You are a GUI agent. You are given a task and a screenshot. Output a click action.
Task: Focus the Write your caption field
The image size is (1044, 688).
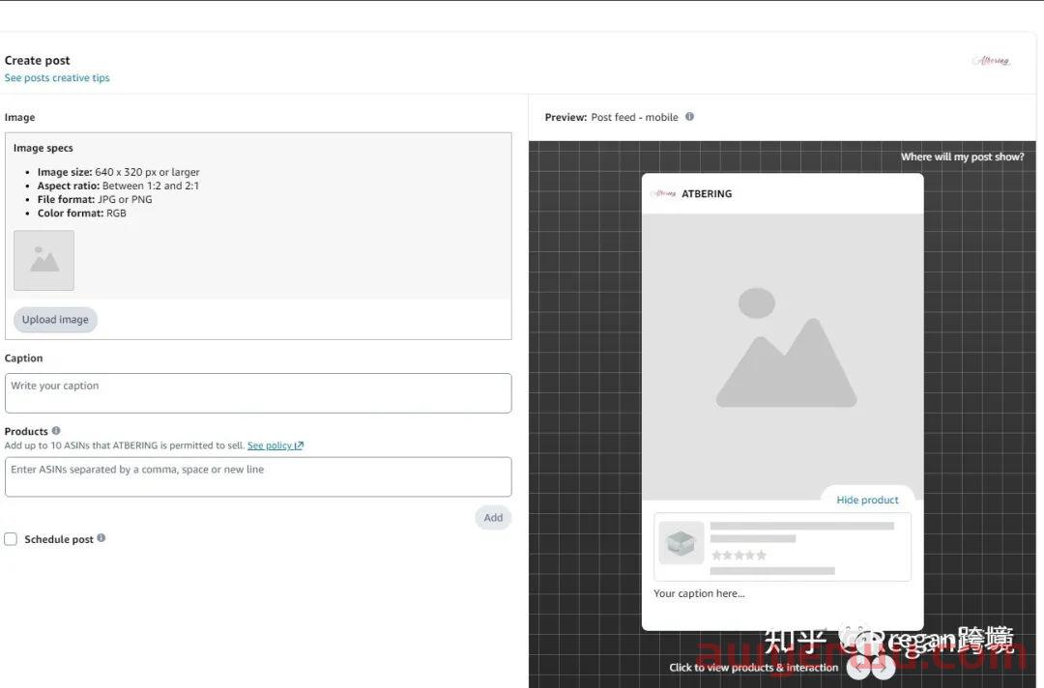pyautogui.click(x=258, y=393)
